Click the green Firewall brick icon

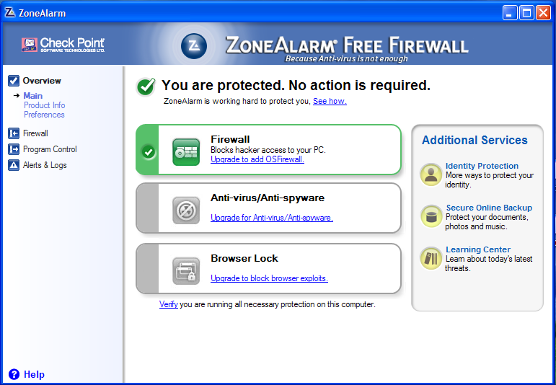186,151
